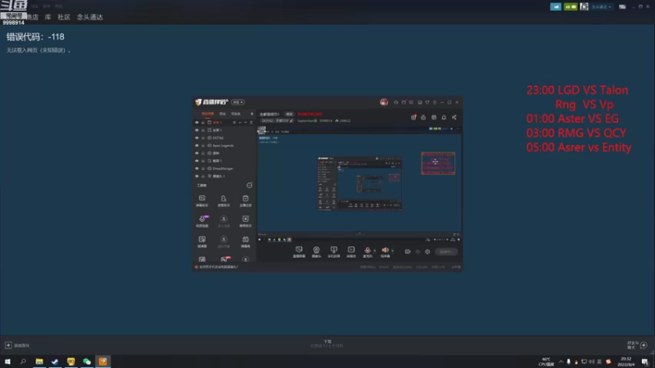The image size is (655, 368).
Task: Move 文本 1 source down
Action: pos(245,123)
